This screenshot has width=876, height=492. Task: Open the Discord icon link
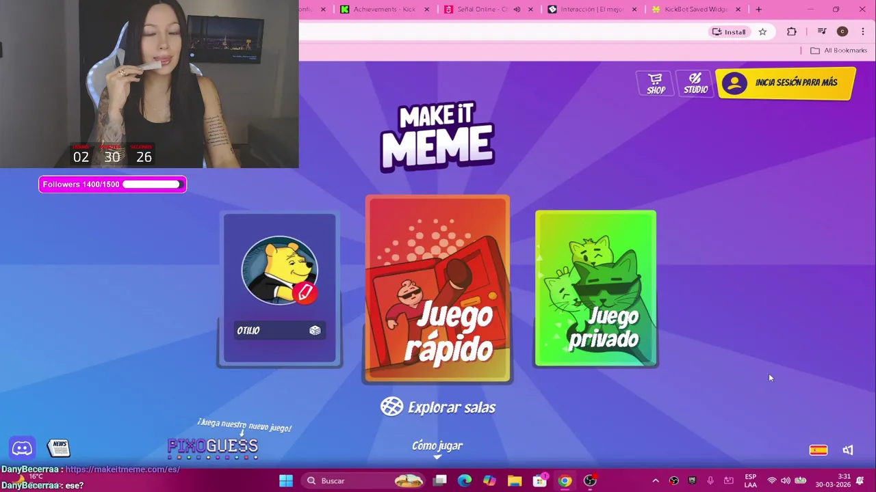click(22, 448)
